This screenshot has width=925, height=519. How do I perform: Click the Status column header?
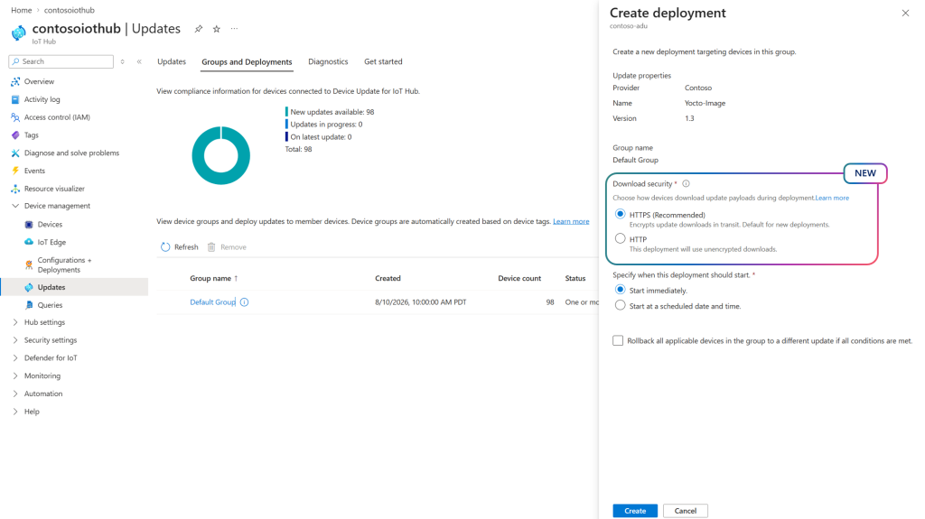(x=575, y=278)
